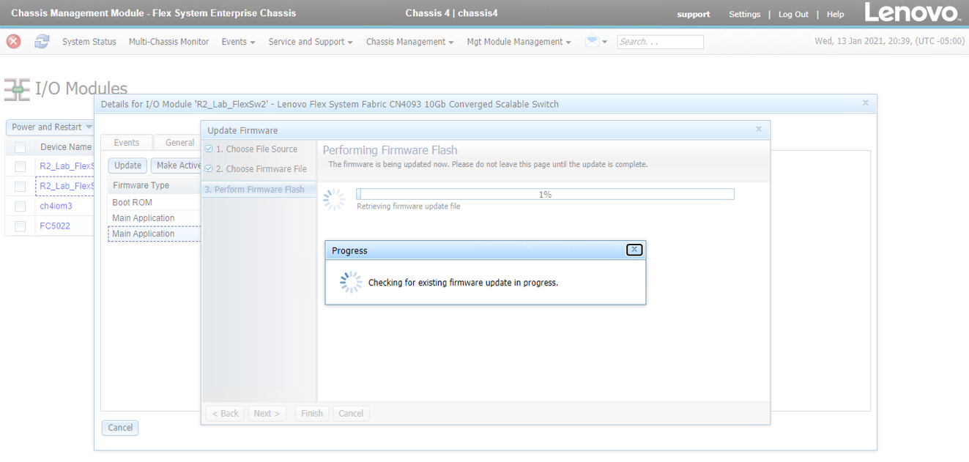Close the Progress dialog

634,250
